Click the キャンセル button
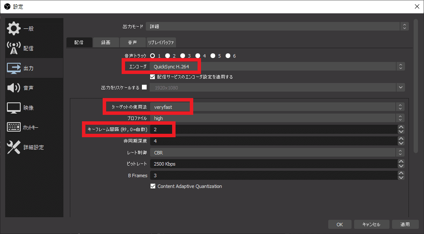424x234 pixels. click(371, 224)
